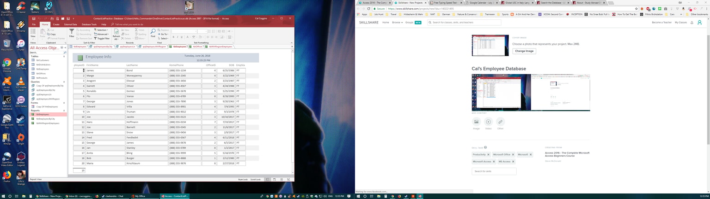Click the cover image thumbnail on Skillshare
The height and width of the screenshot is (199, 710).
[490, 46]
